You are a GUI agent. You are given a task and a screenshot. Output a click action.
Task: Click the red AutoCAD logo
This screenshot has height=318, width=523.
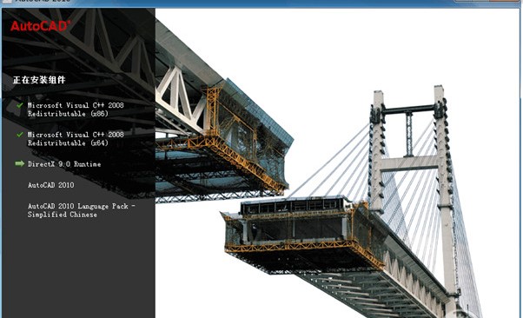coord(40,26)
